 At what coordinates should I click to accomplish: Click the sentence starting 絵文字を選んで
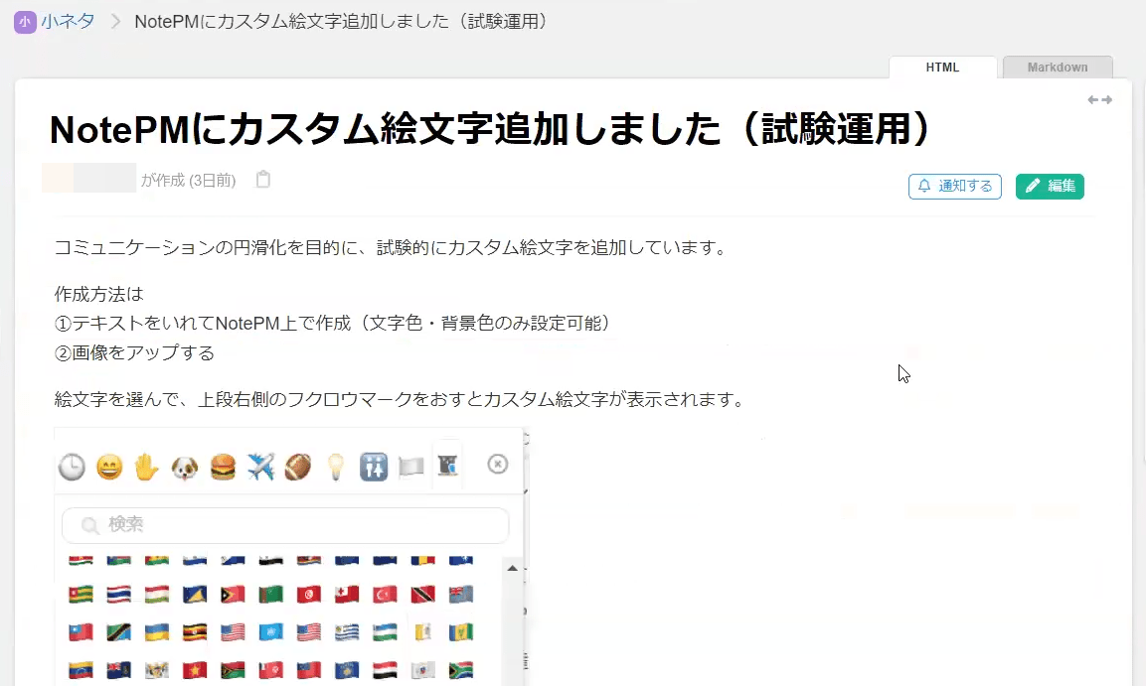click(x=401, y=400)
